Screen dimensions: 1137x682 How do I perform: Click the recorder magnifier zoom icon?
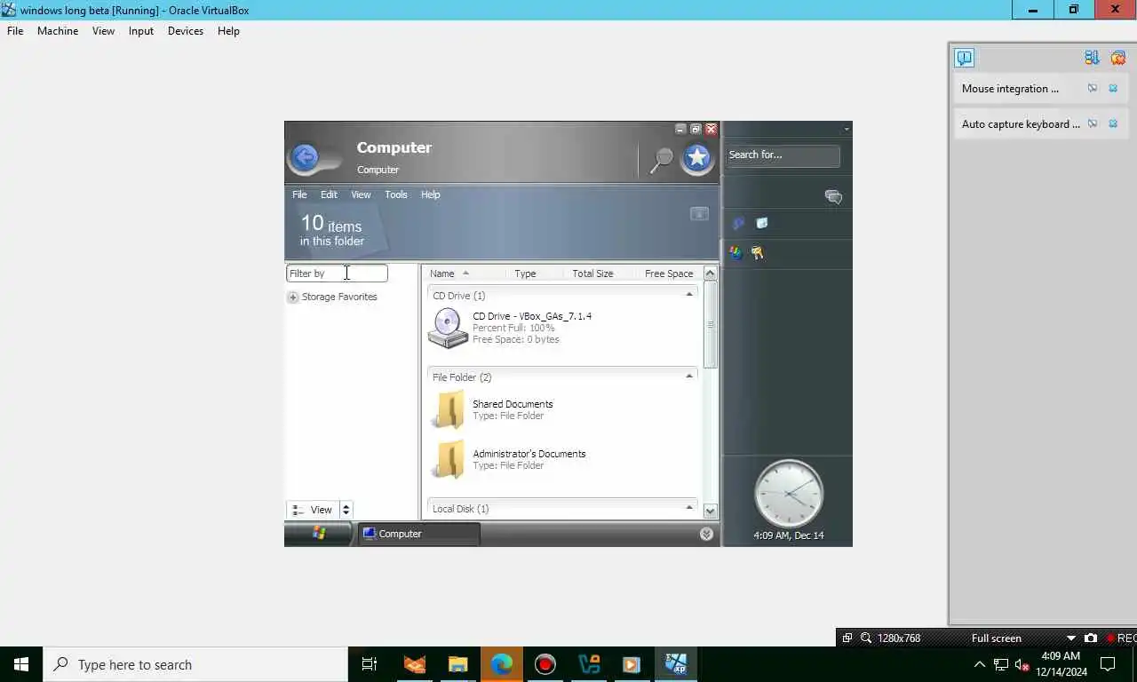[x=865, y=638]
